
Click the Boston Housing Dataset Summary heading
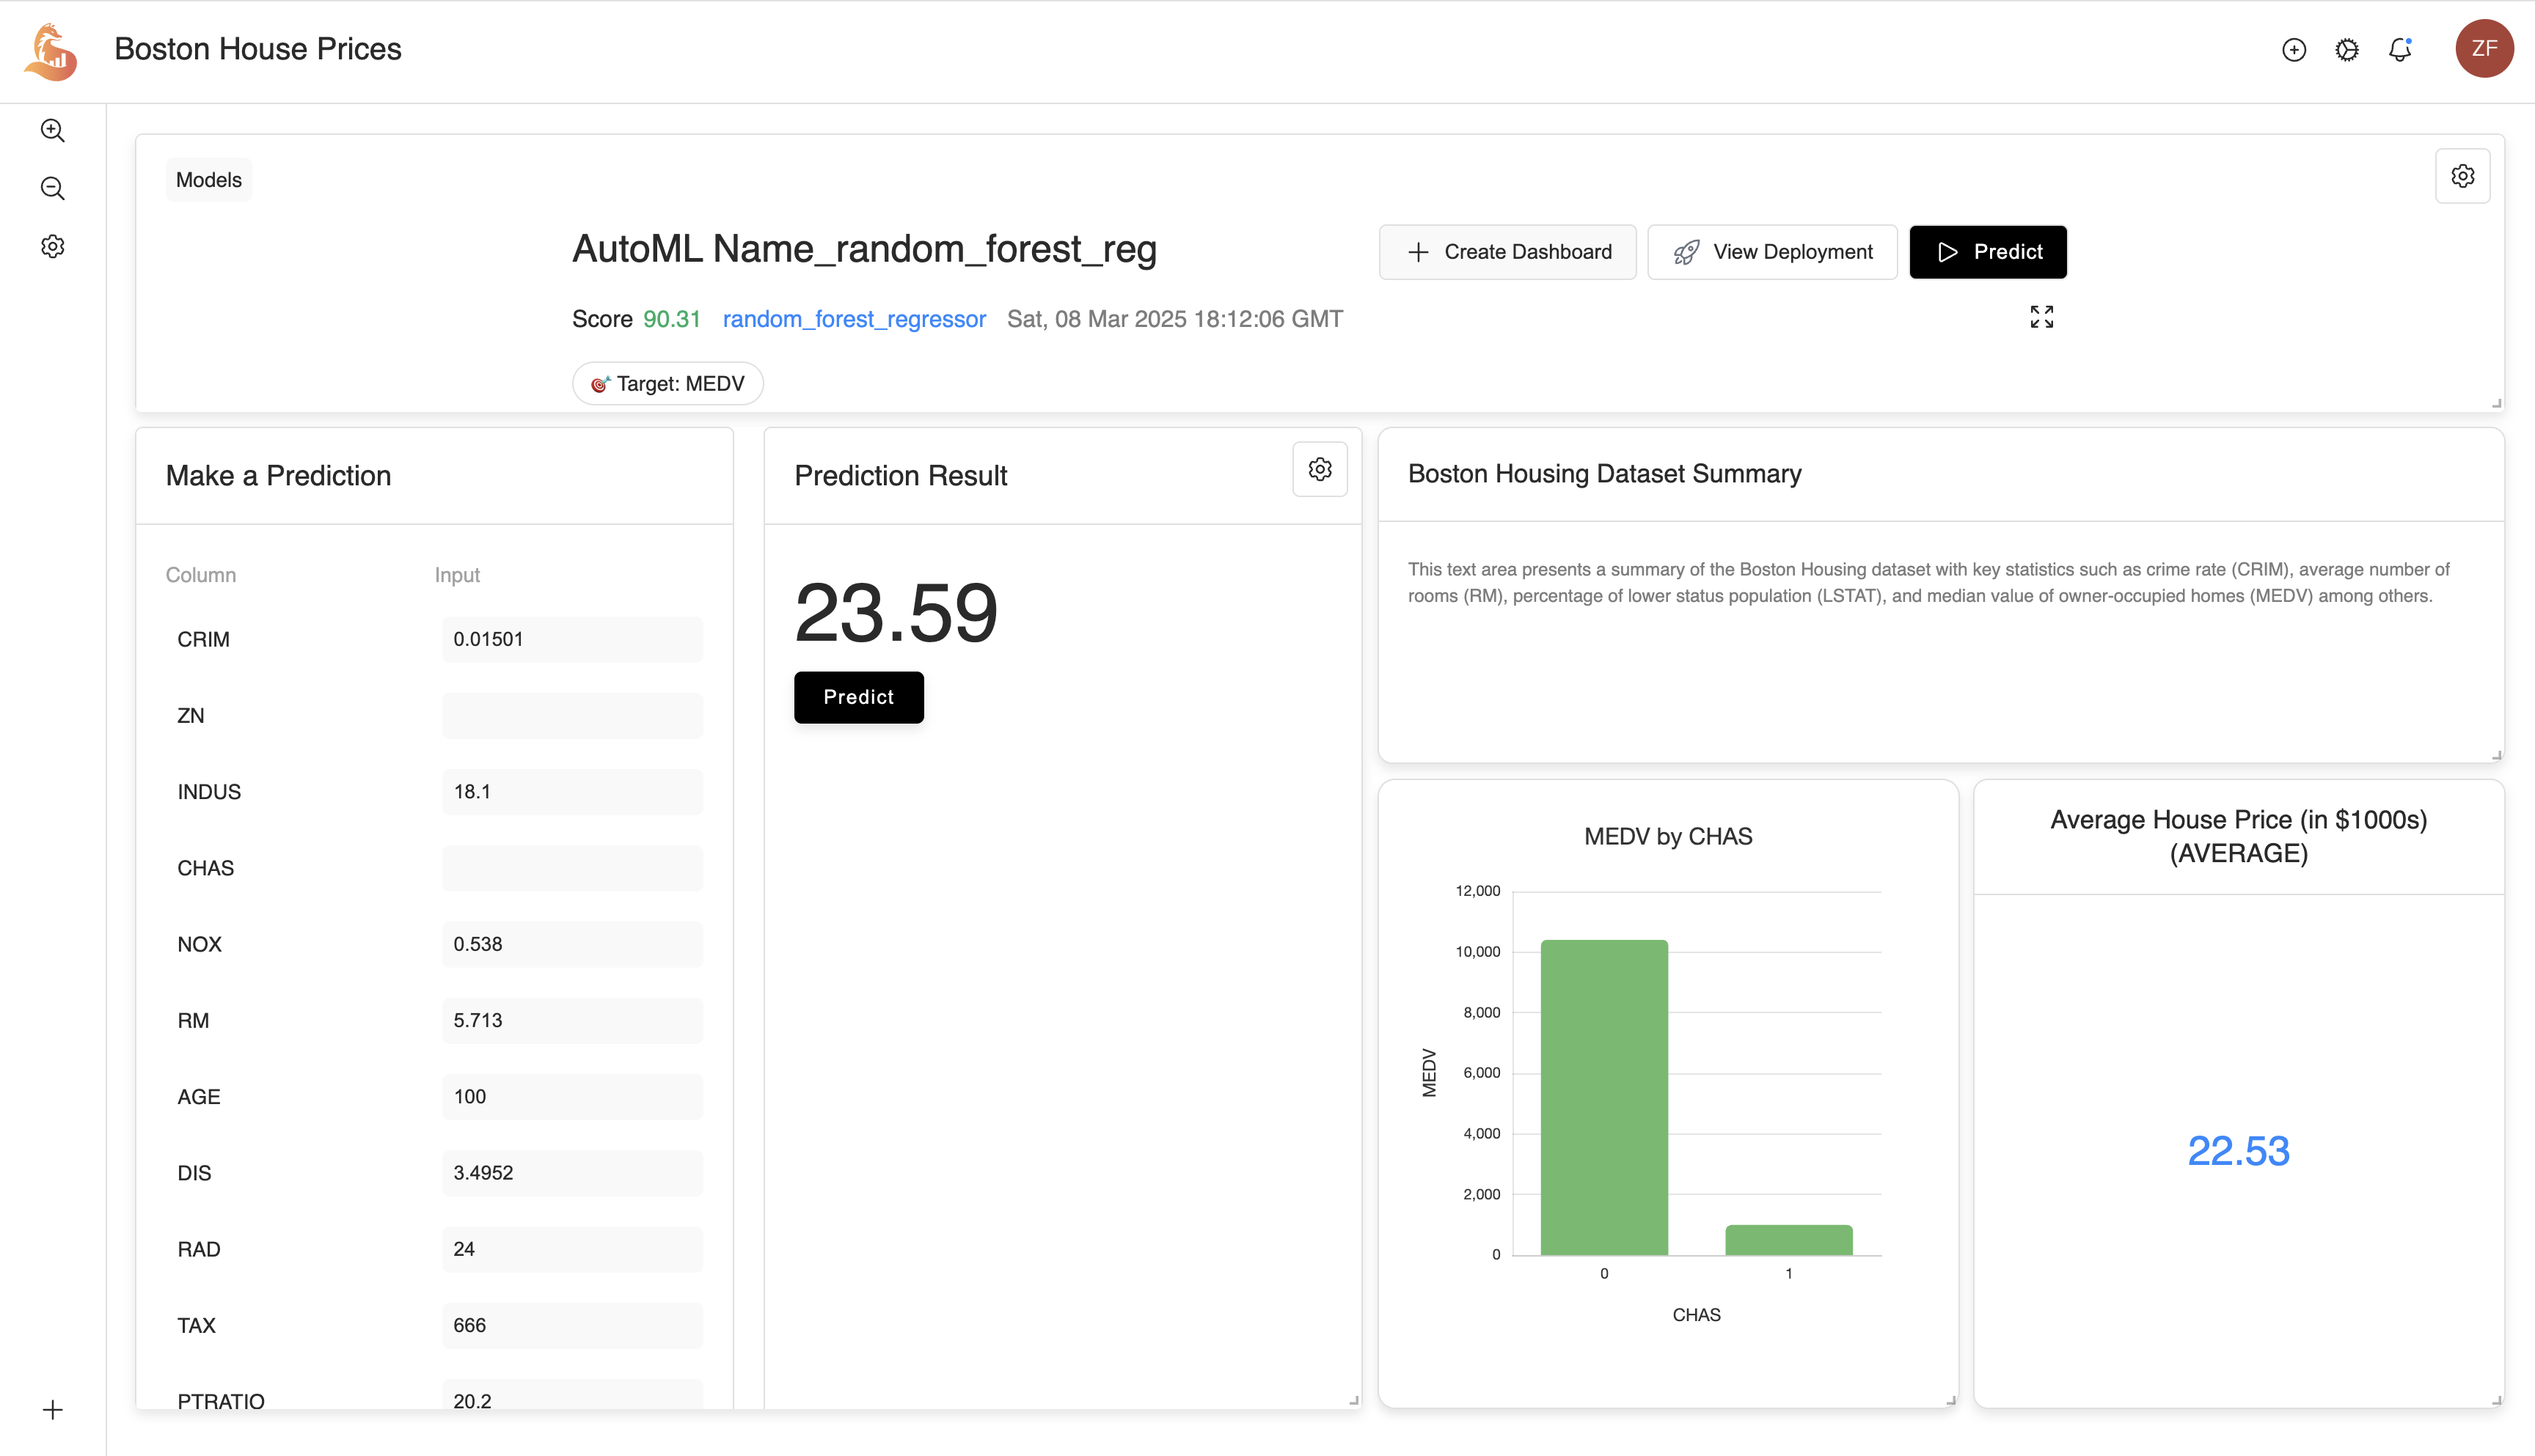point(1605,474)
